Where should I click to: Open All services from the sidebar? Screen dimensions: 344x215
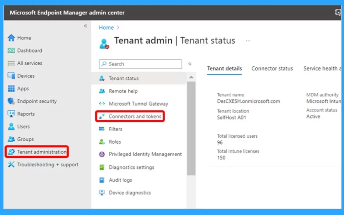point(30,63)
